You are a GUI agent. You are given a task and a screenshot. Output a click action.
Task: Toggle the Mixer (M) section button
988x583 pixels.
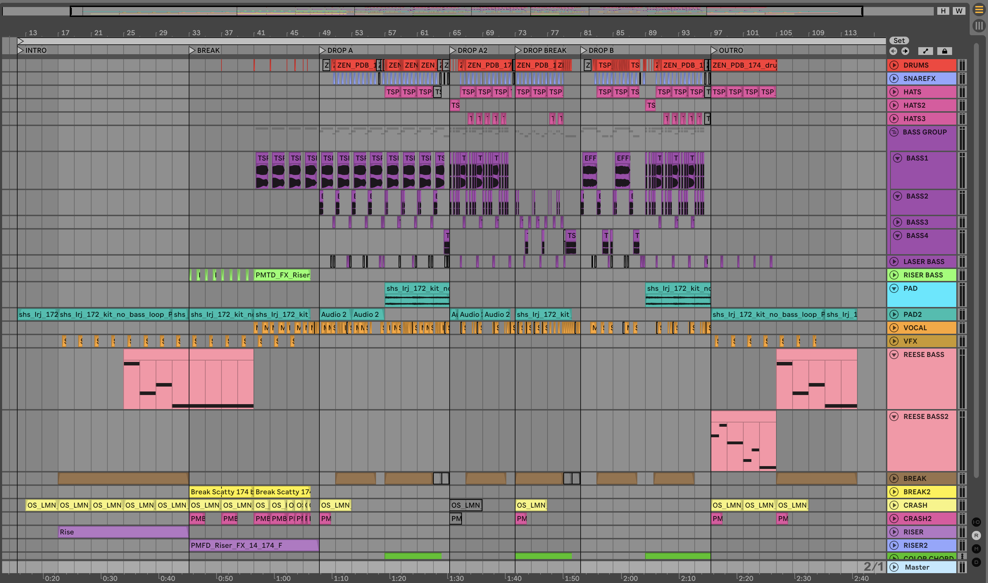976,549
